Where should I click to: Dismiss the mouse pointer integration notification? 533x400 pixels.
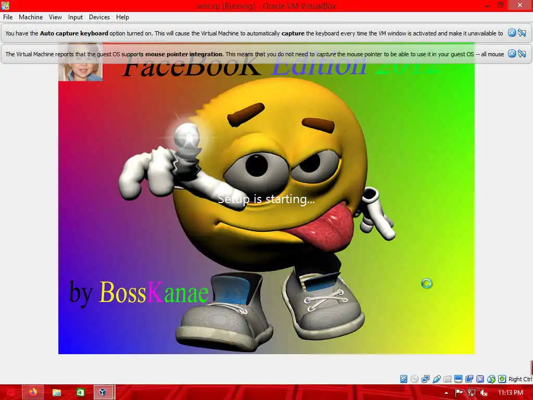pyautogui.click(x=512, y=54)
